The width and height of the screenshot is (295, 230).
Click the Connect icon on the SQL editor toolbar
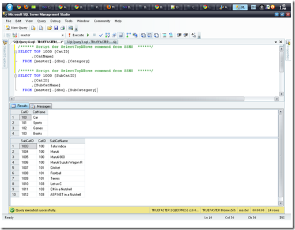click(8, 35)
